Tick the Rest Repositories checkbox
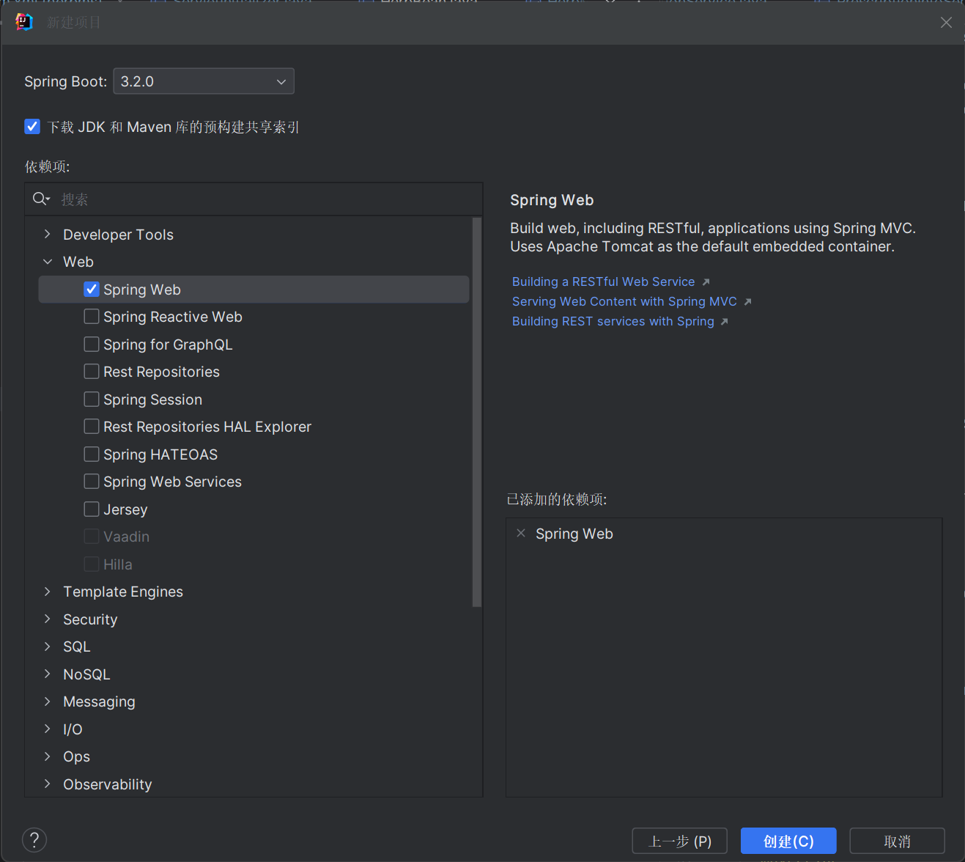This screenshot has width=965, height=862. 92,372
